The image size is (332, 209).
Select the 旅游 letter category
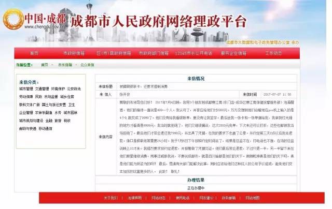[x=58, y=121]
